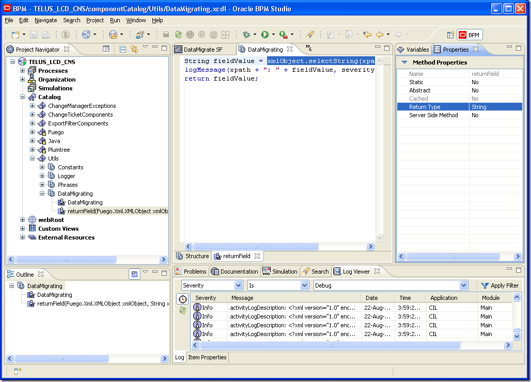Run project with green play icon
The image size is (531, 382).
[265, 35]
